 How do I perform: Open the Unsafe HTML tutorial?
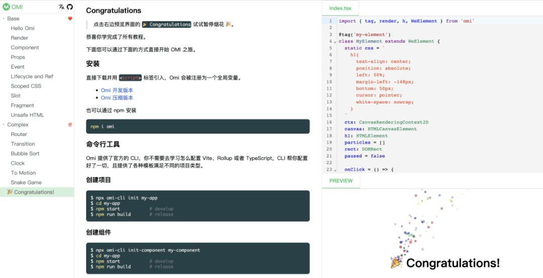click(27, 115)
